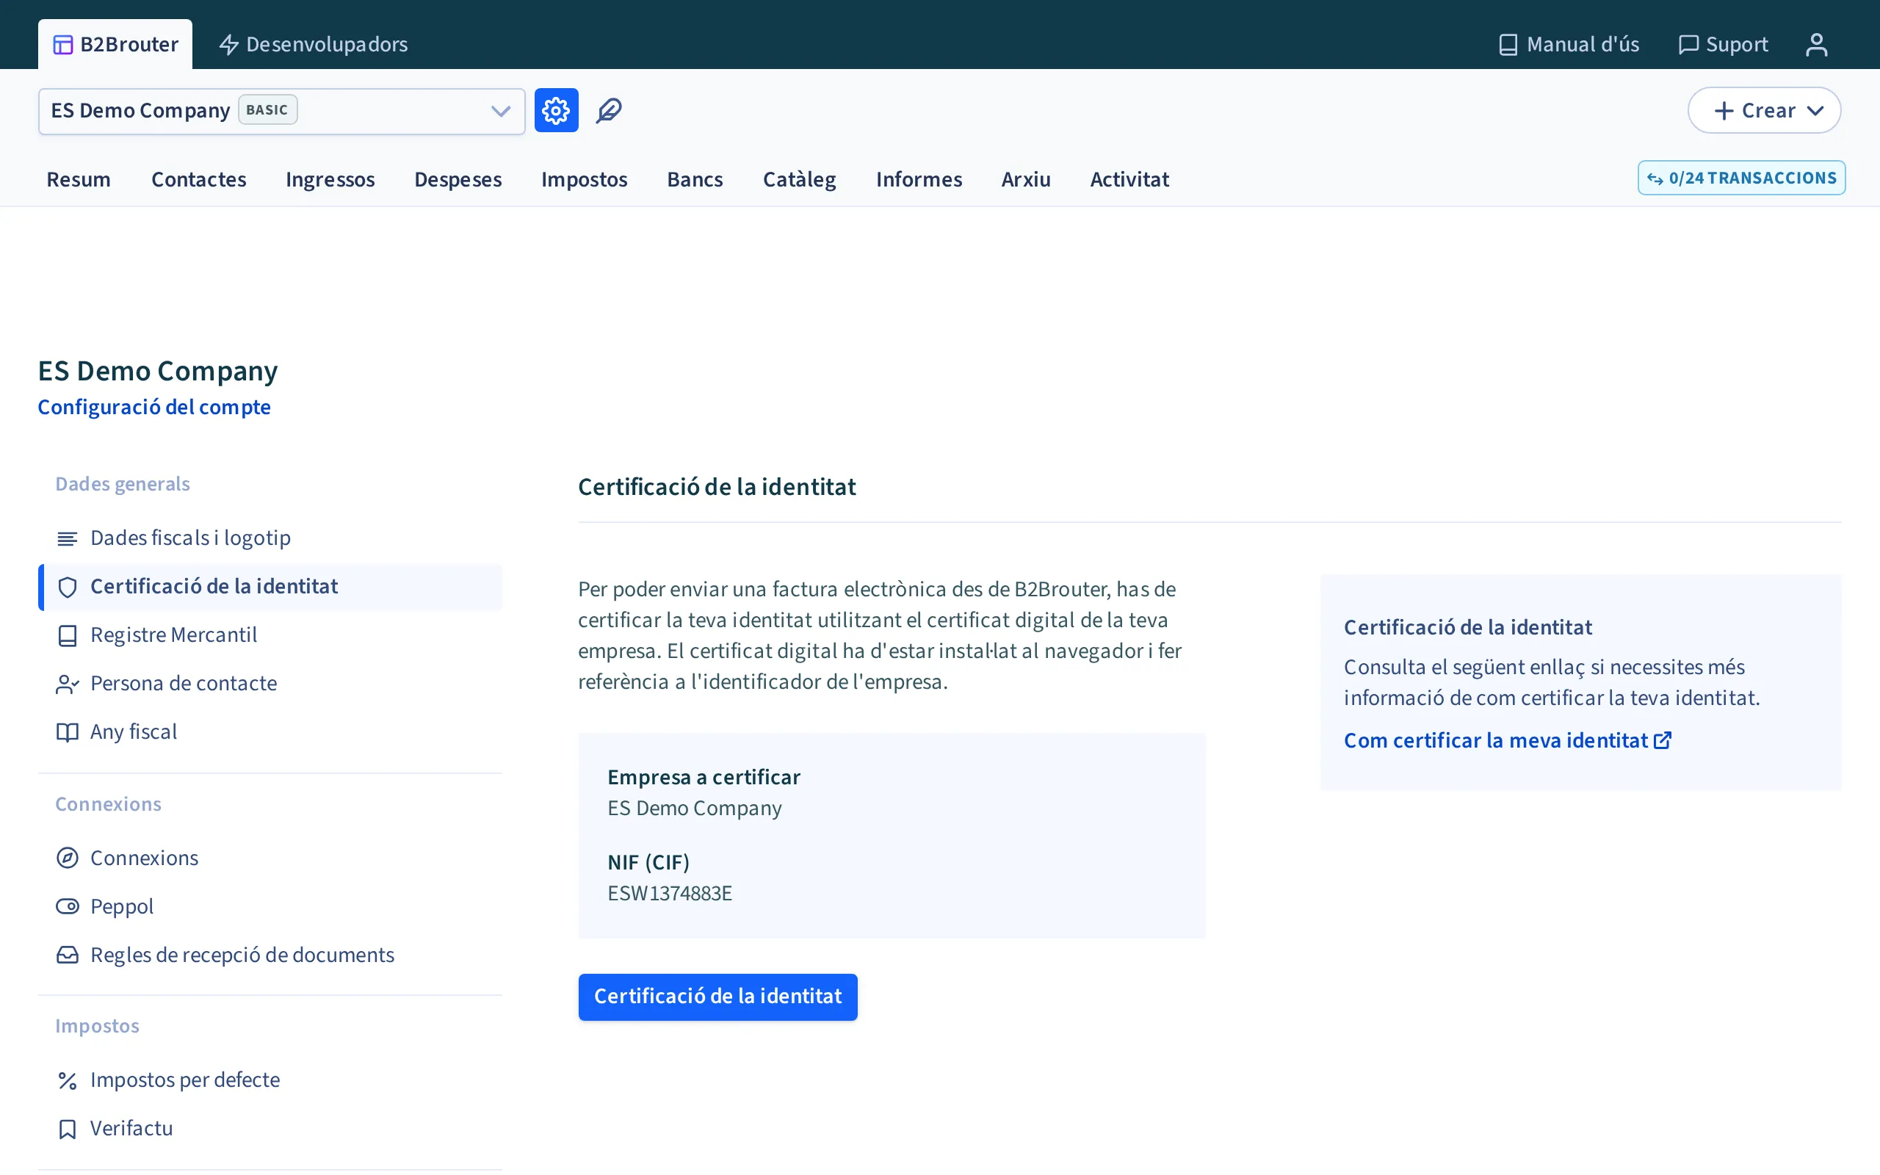Open the blue settings gear icon
Image resolution: width=1880 pixels, height=1175 pixels.
[556, 110]
